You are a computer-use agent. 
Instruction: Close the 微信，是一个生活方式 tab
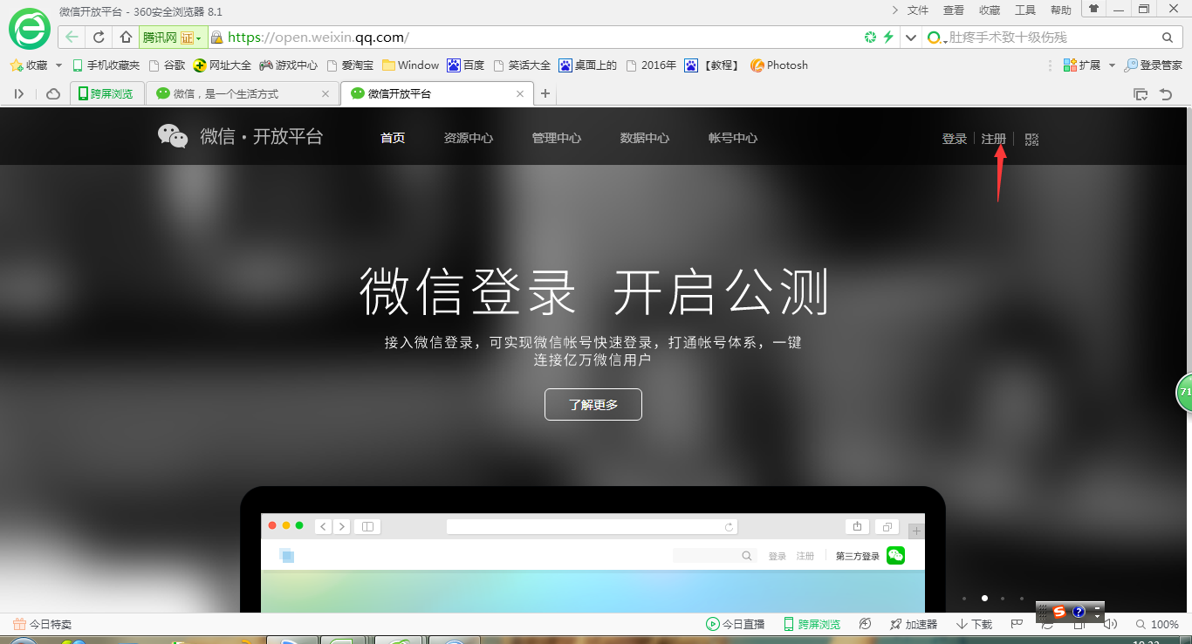pos(326,93)
